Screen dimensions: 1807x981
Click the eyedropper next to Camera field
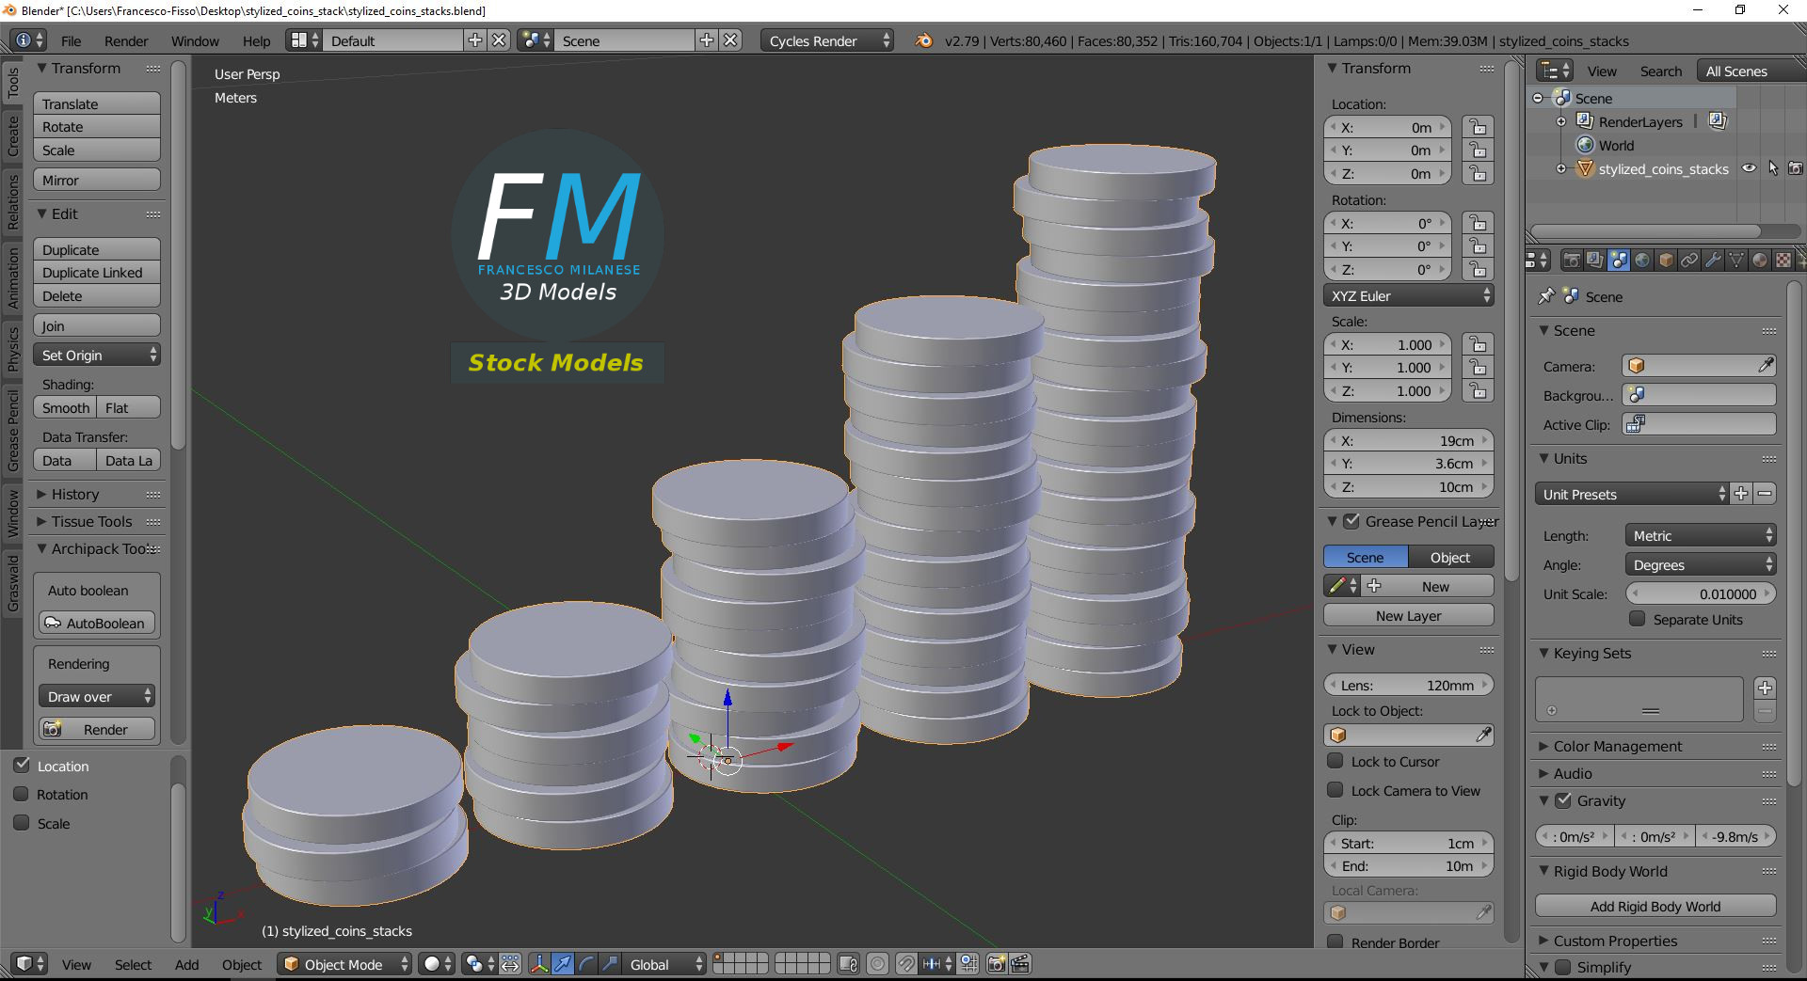tap(1766, 366)
